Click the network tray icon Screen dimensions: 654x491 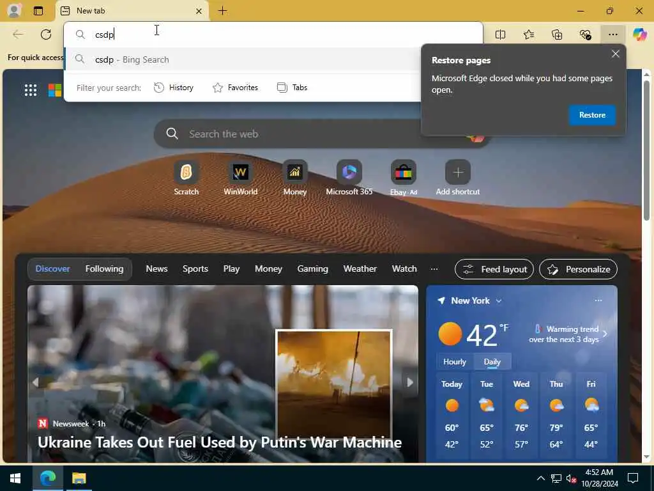pyautogui.click(x=556, y=478)
